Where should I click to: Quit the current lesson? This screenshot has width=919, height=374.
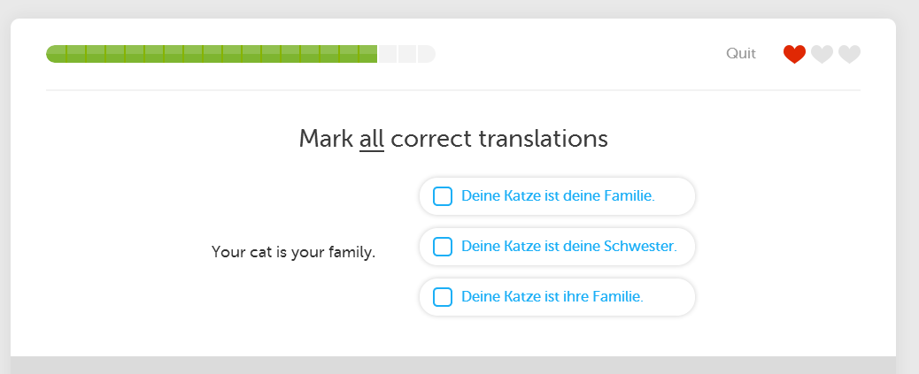(741, 54)
